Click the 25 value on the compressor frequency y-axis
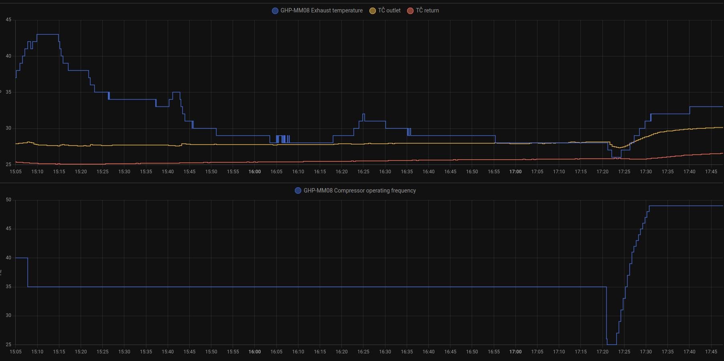Screen dimensions: 724x361 point(8,345)
